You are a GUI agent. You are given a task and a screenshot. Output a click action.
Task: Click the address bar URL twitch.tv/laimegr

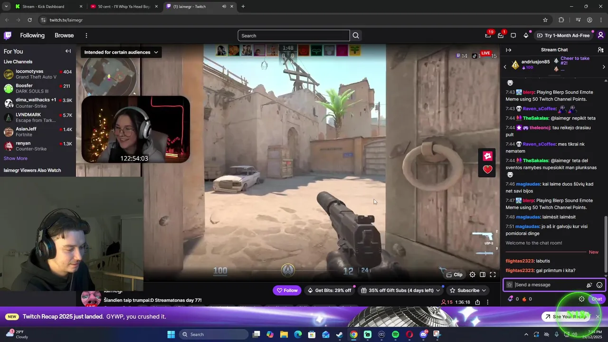[x=66, y=20]
